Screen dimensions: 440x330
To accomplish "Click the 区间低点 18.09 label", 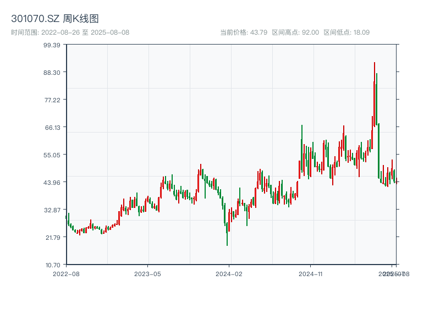I will 346,32.
